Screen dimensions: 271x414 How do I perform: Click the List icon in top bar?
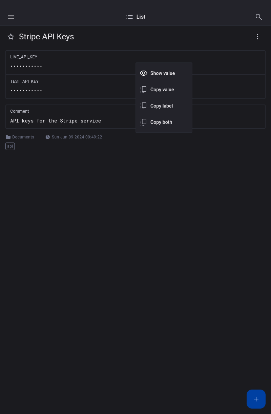pyautogui.click(x=130, y=17)
